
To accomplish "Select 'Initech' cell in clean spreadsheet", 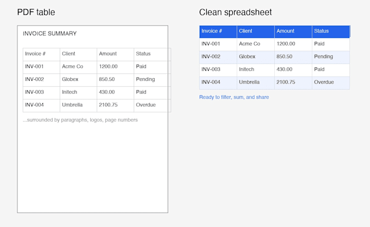I will pyautogui.click(x=256, y=70).
